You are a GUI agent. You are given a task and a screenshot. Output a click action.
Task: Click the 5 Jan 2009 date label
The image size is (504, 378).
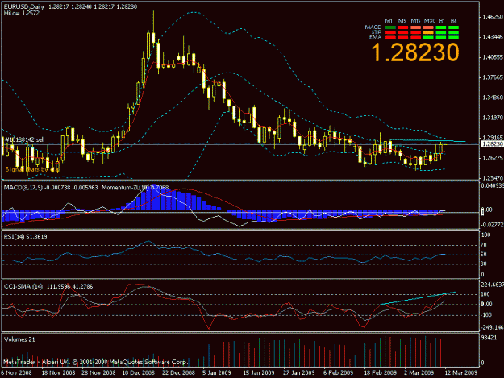tap(217, 372)
